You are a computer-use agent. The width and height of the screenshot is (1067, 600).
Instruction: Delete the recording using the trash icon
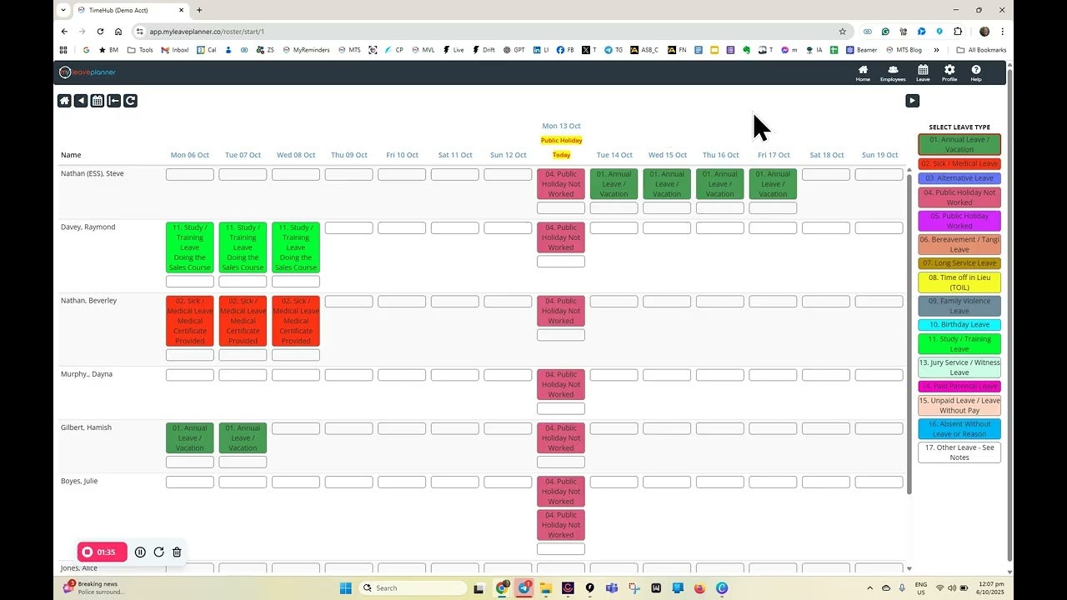177,552
